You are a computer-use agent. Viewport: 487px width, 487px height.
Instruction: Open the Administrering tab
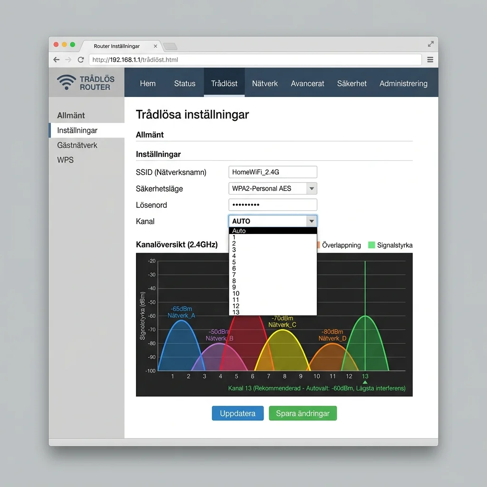pyautogui.click(x=403, y=84)
